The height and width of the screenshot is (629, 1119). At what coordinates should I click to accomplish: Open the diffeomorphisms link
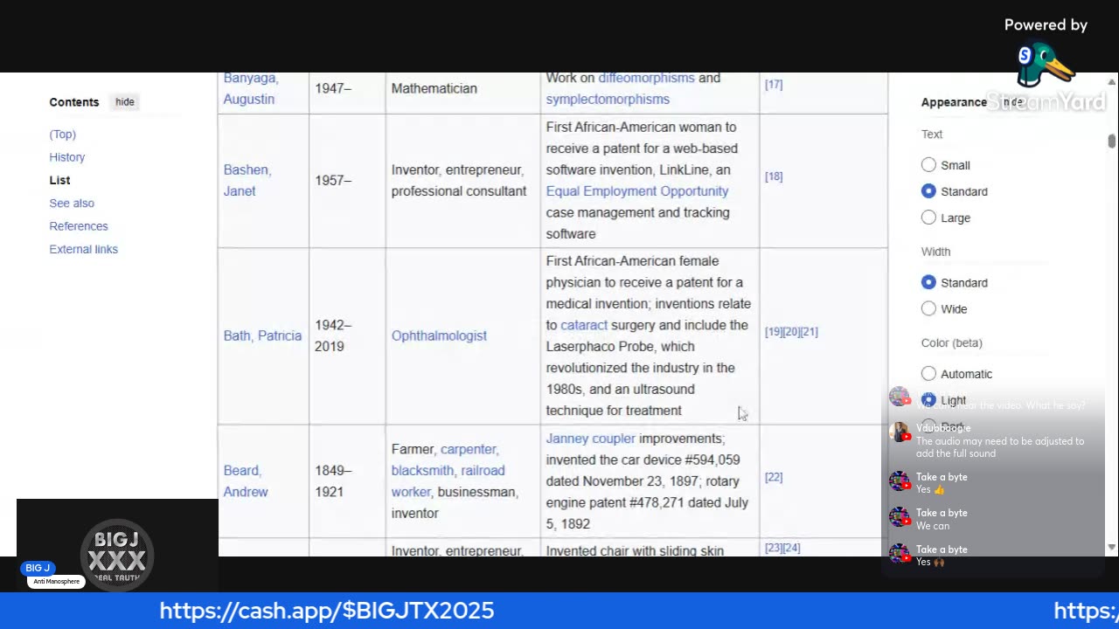pyautogui.click(x=646, y=78)
